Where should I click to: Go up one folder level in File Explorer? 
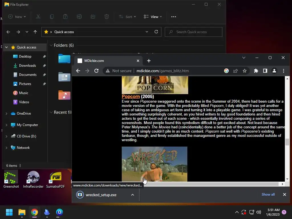tap(35, 32)
